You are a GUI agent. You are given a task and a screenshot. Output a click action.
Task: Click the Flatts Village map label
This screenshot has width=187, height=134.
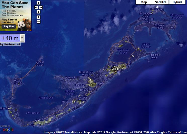point(115,67)
